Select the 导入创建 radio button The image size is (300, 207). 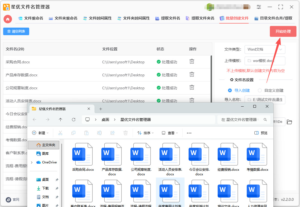230,90
